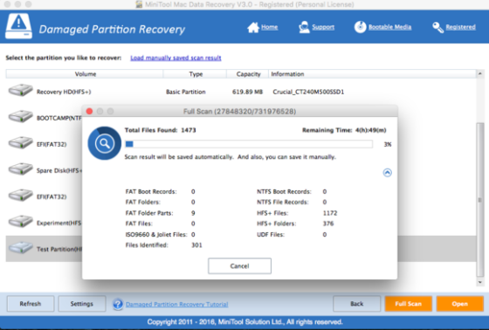Click the Bootable Media disc icon

click(360, 27)
